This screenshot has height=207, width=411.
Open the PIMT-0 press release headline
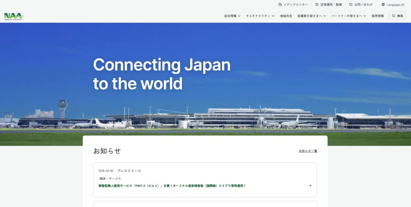coord(172,186)
